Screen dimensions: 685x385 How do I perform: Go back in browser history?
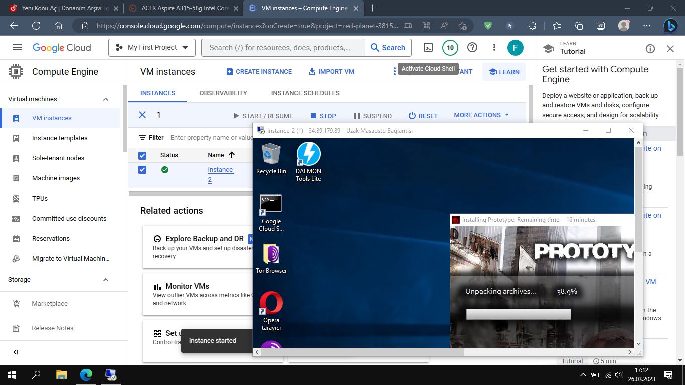14,26
